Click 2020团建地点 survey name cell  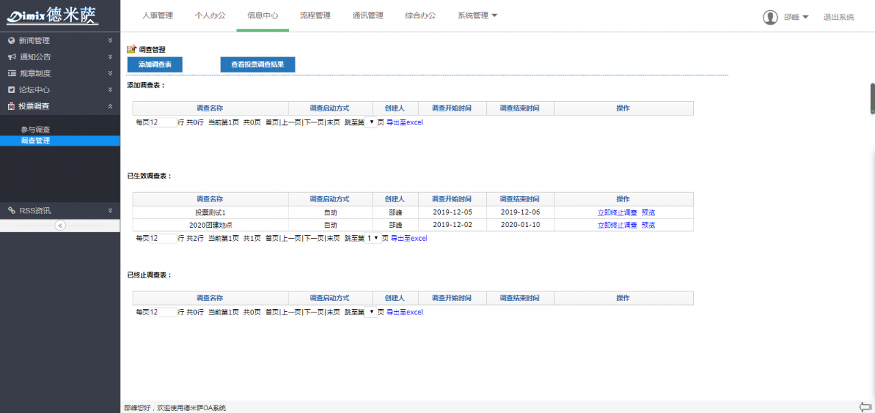pyautogui.click(x=210, y=225)
